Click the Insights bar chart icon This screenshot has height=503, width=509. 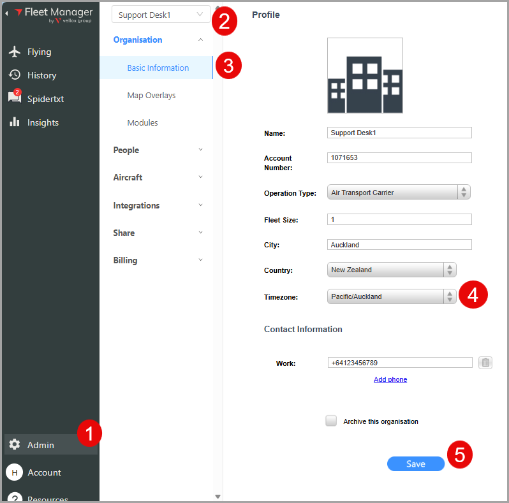tap(15, 122)
